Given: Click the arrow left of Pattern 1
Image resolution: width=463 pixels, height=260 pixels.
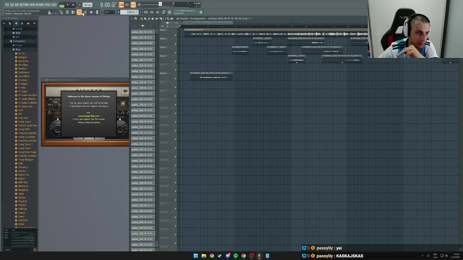Looking at the screenshot, I should point(119,12).
